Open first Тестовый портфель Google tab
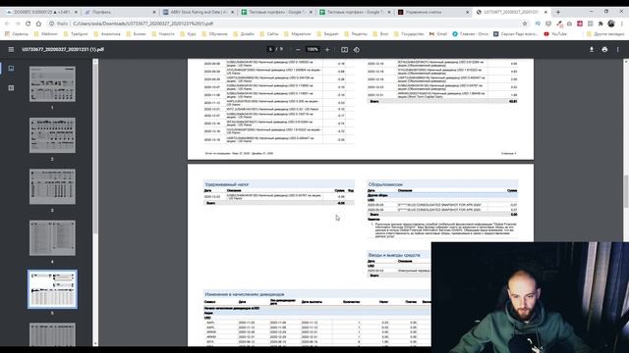Screen dimensions: 629x353 tap(276, 12)
